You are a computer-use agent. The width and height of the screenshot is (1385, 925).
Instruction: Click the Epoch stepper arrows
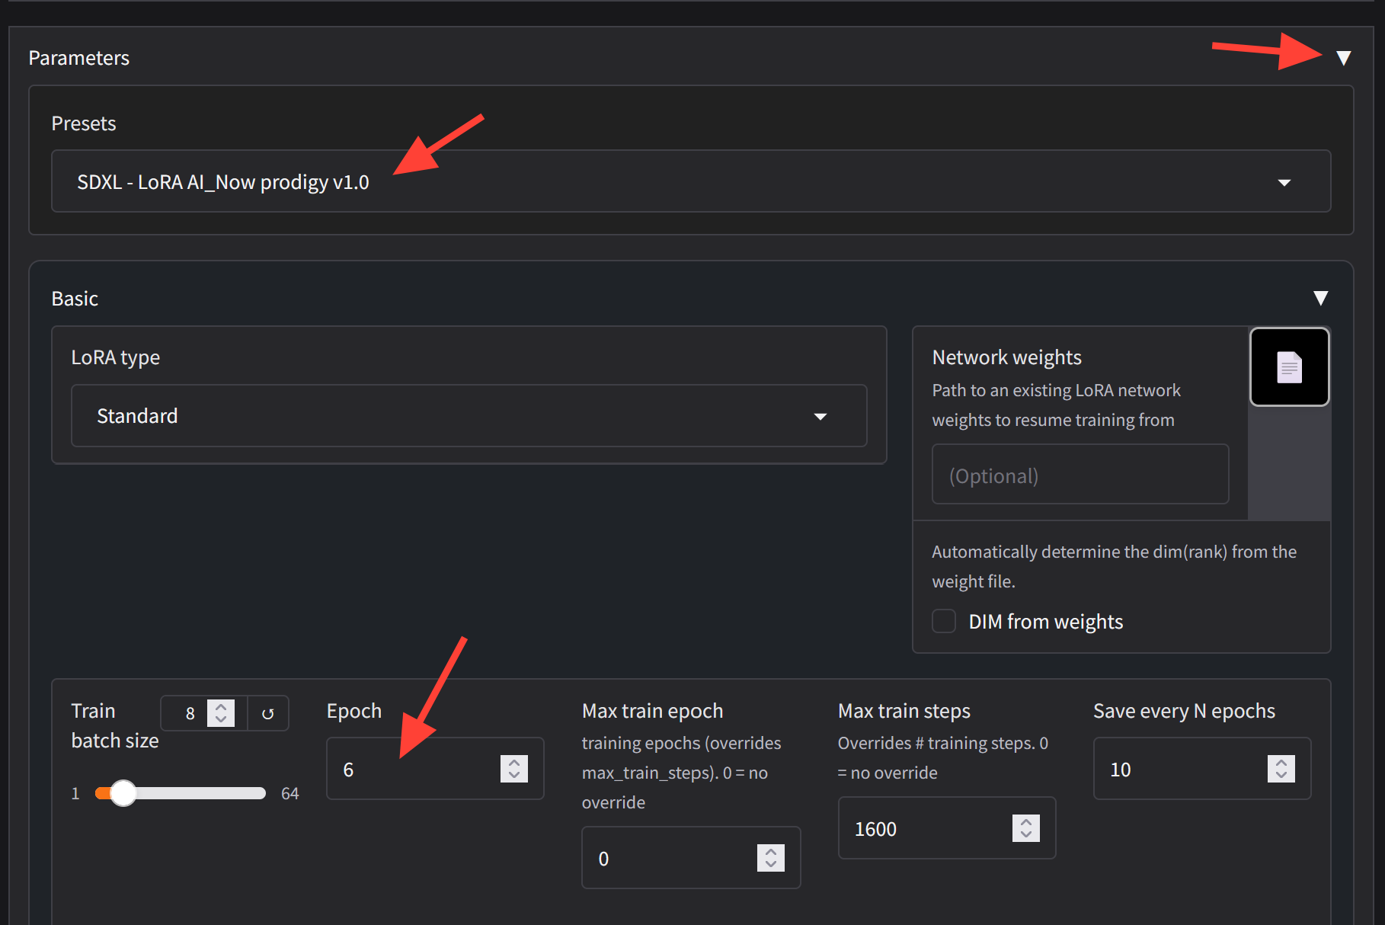[514, 769]
